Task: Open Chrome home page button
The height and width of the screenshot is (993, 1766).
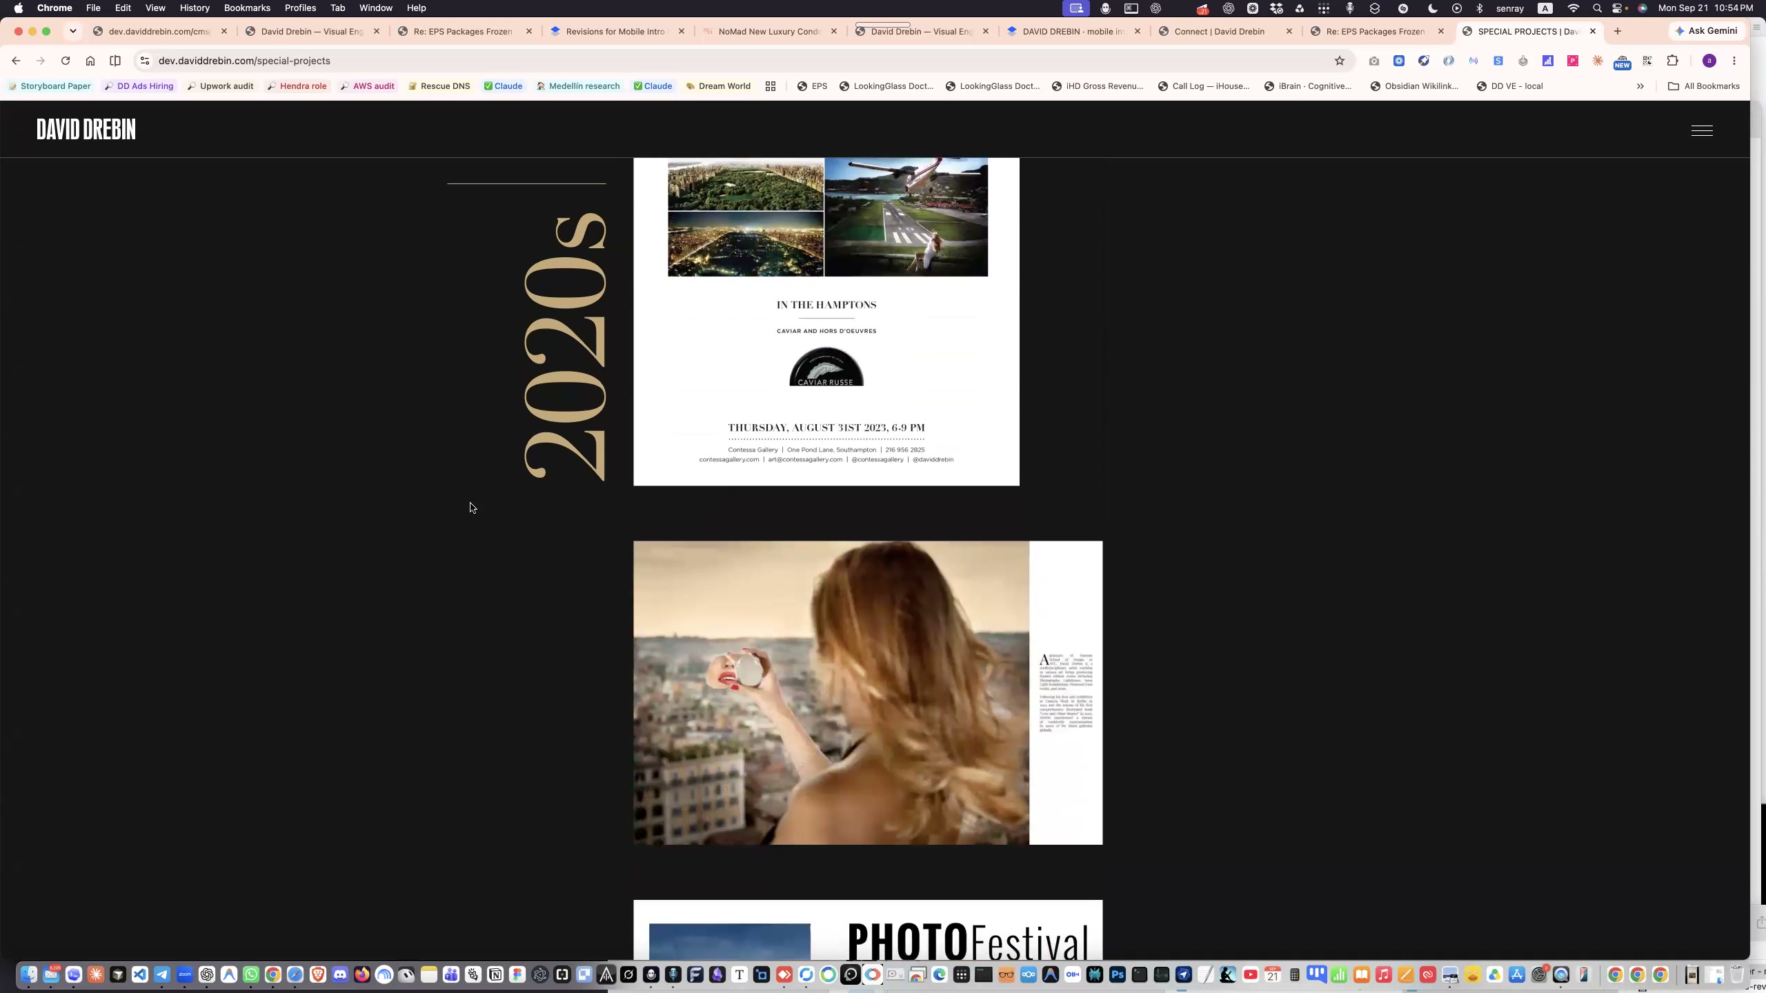Action: click(x=90, y=61)
